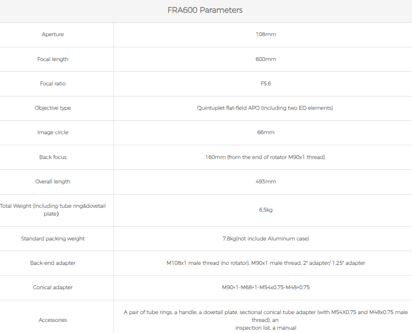The width and height of the screenshot is (412, 333).
Task: Click the FRA600 Parameters table heading
Action: tap(205, 10)
